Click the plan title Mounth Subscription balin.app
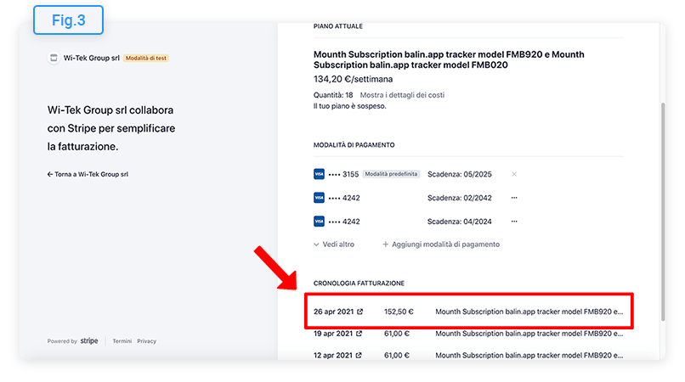Viewport: 685px width, 382px height. 449,59
